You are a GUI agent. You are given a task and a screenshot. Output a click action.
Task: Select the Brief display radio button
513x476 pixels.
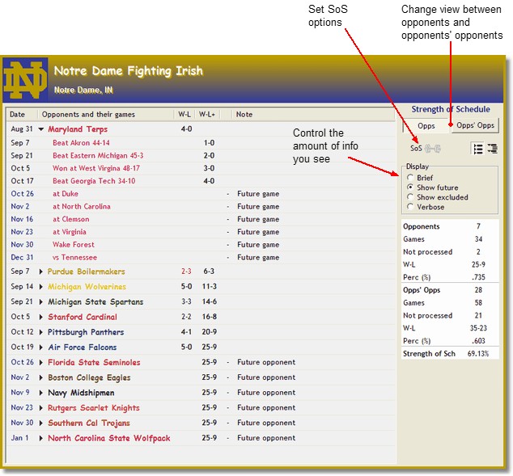tap(410, 178)
